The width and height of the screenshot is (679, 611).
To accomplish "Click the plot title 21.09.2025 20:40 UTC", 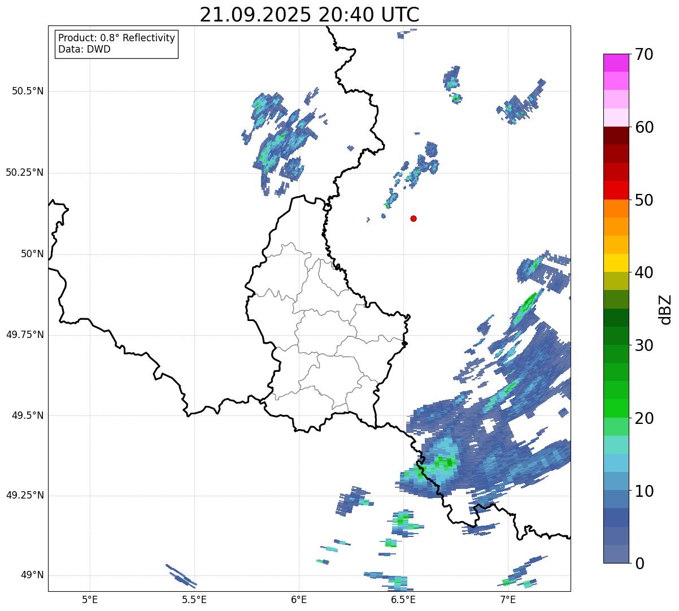I will (310, 15).
